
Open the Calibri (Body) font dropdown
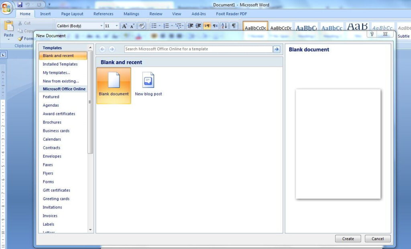click(x=102, y=26)
